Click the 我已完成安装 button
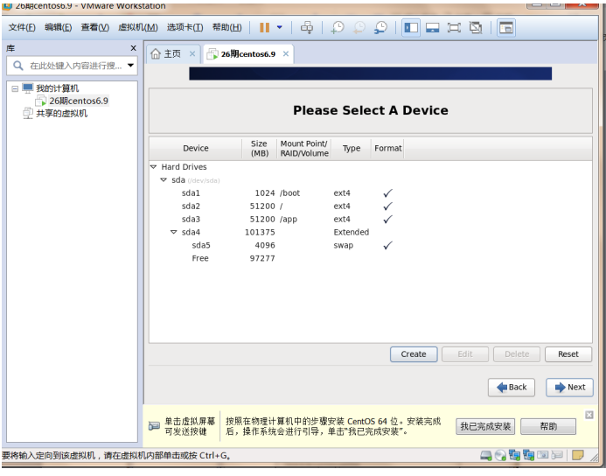606x476 pixels. [485, 426]
